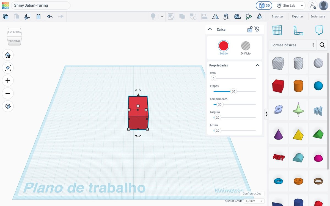
Task: Click the Enviar para button
Action: click(318, 16)
